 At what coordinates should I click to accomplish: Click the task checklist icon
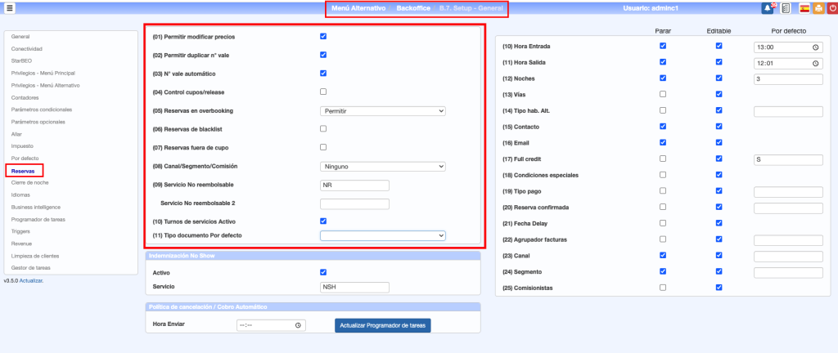click(x=785, y=8)
